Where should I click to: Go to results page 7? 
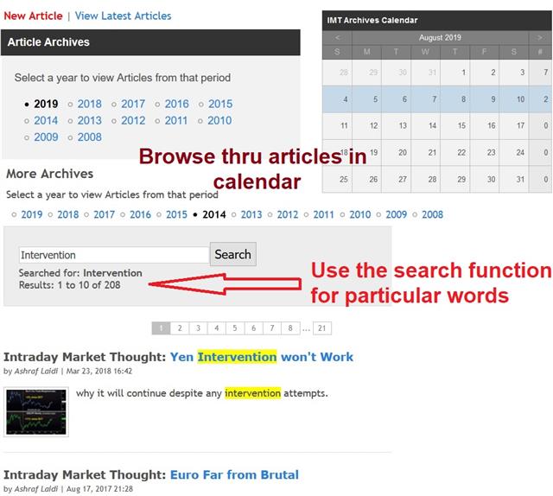point(272,328)
